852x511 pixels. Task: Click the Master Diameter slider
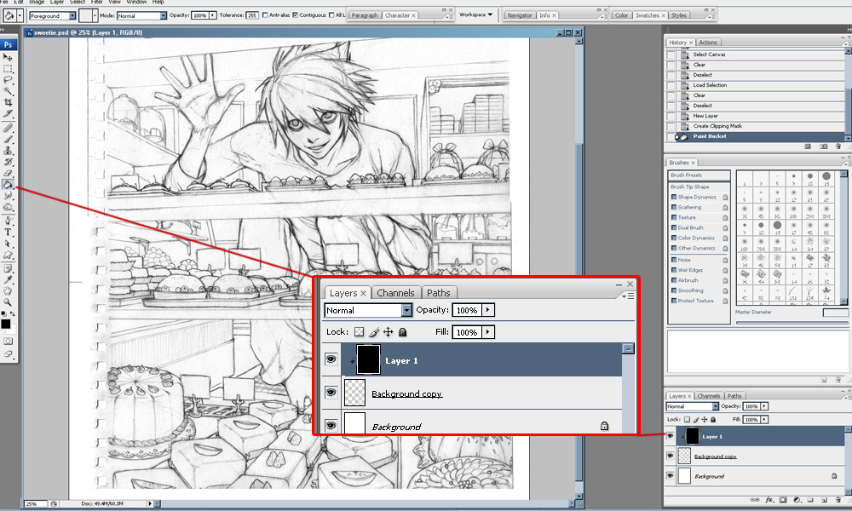(x=792, y=323)
